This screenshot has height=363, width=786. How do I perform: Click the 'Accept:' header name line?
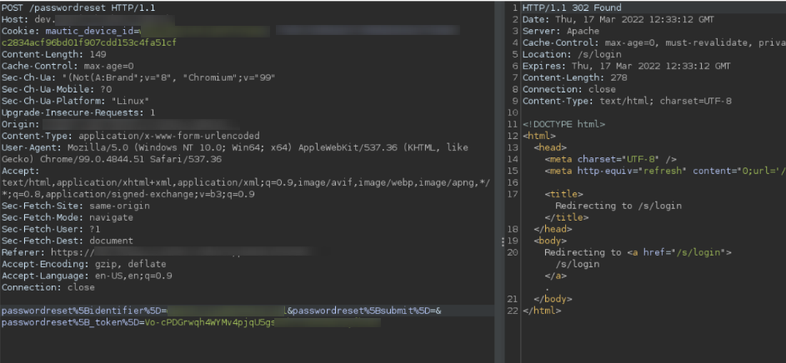pos(21,171)
